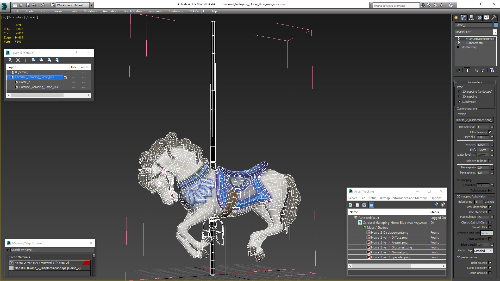Screen dimensions: 500x281
Task: Expand the Editable Poly plus sign
Action: 458,47
